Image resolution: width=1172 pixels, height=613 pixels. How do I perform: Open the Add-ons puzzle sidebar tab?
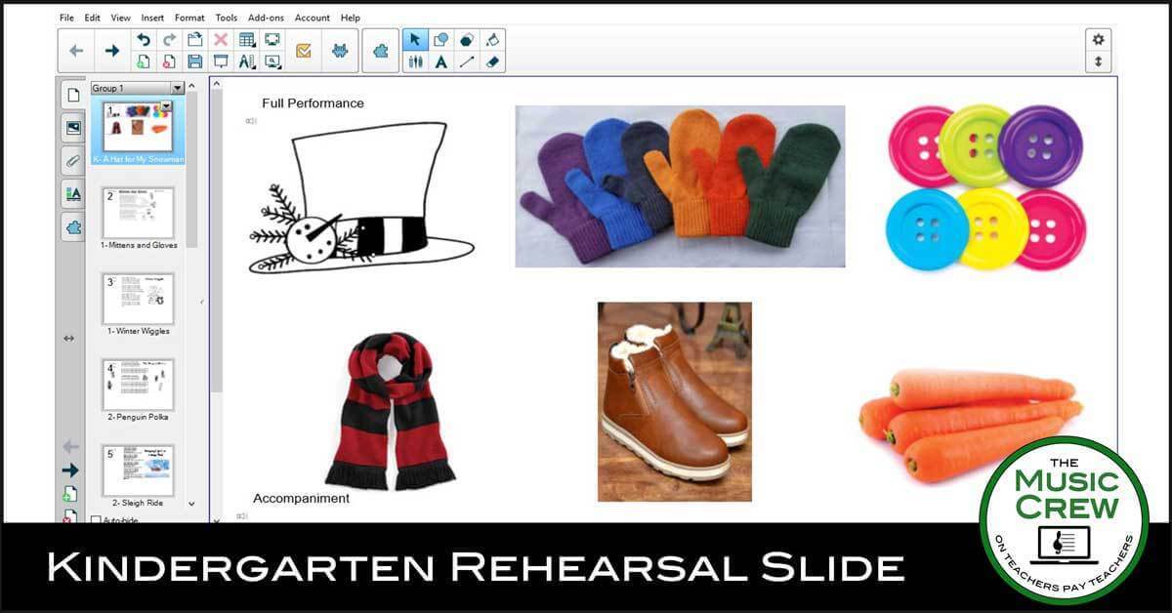(x=73, y=226)
